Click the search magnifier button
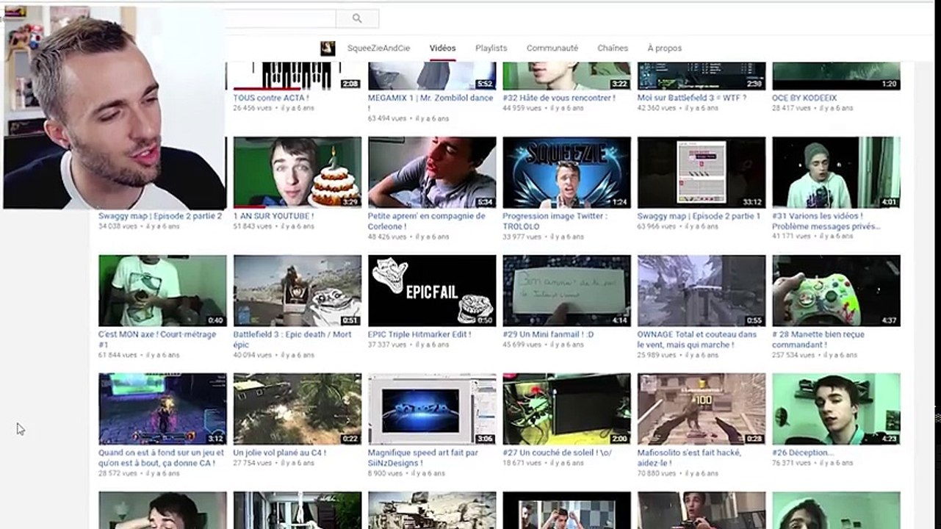 tap(357, 18)
